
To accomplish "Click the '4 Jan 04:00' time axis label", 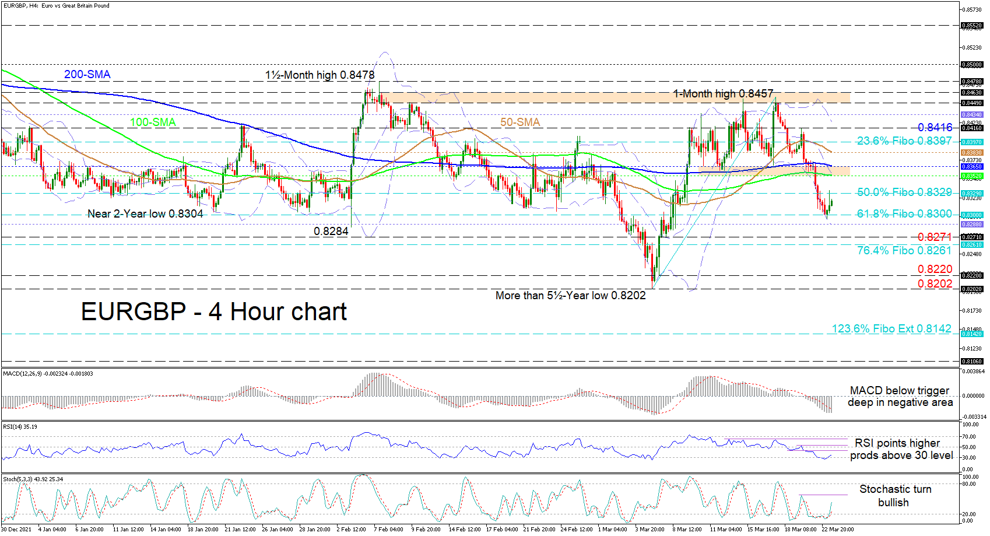I will pos(52,530).
